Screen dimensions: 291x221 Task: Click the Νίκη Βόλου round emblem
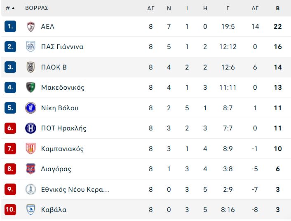click(31, 108)
